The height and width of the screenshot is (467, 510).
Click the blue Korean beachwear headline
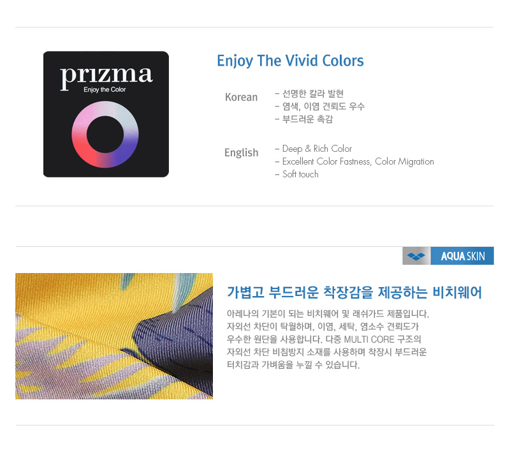[x=354, y=292]
